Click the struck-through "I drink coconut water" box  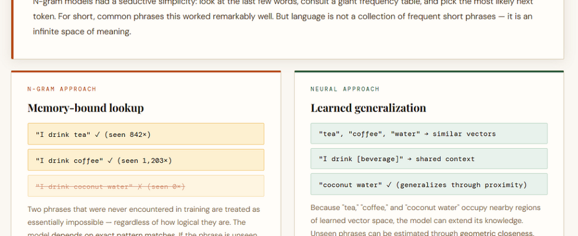(x=145, y=186)
